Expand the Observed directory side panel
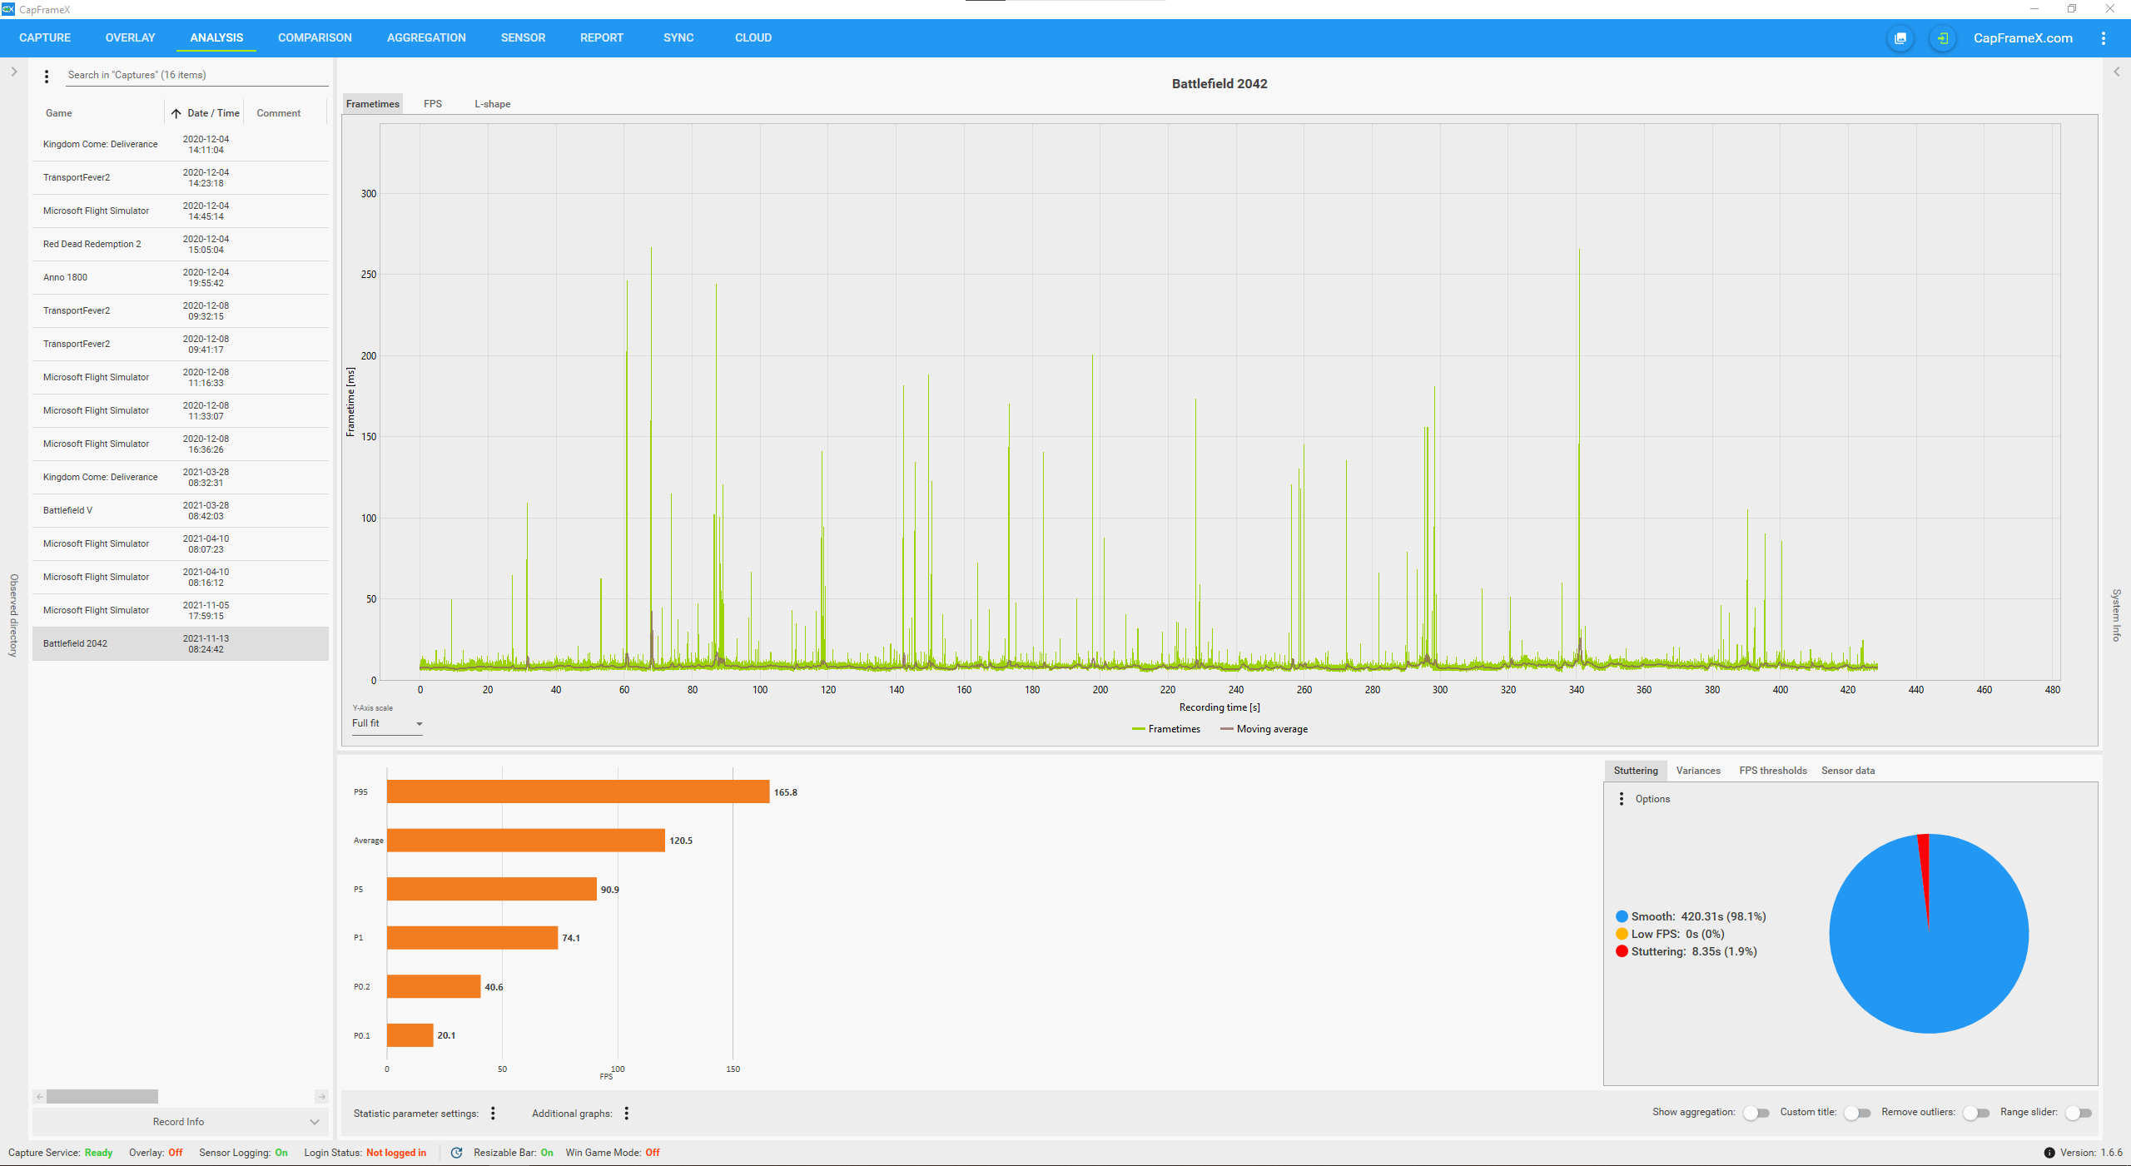Viewport: 2131px width, 1166px height. tap(14, 72)
